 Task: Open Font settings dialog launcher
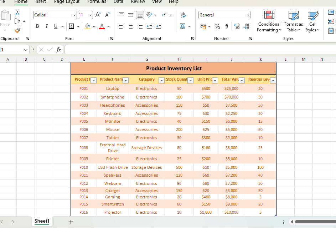pos(112,39)
